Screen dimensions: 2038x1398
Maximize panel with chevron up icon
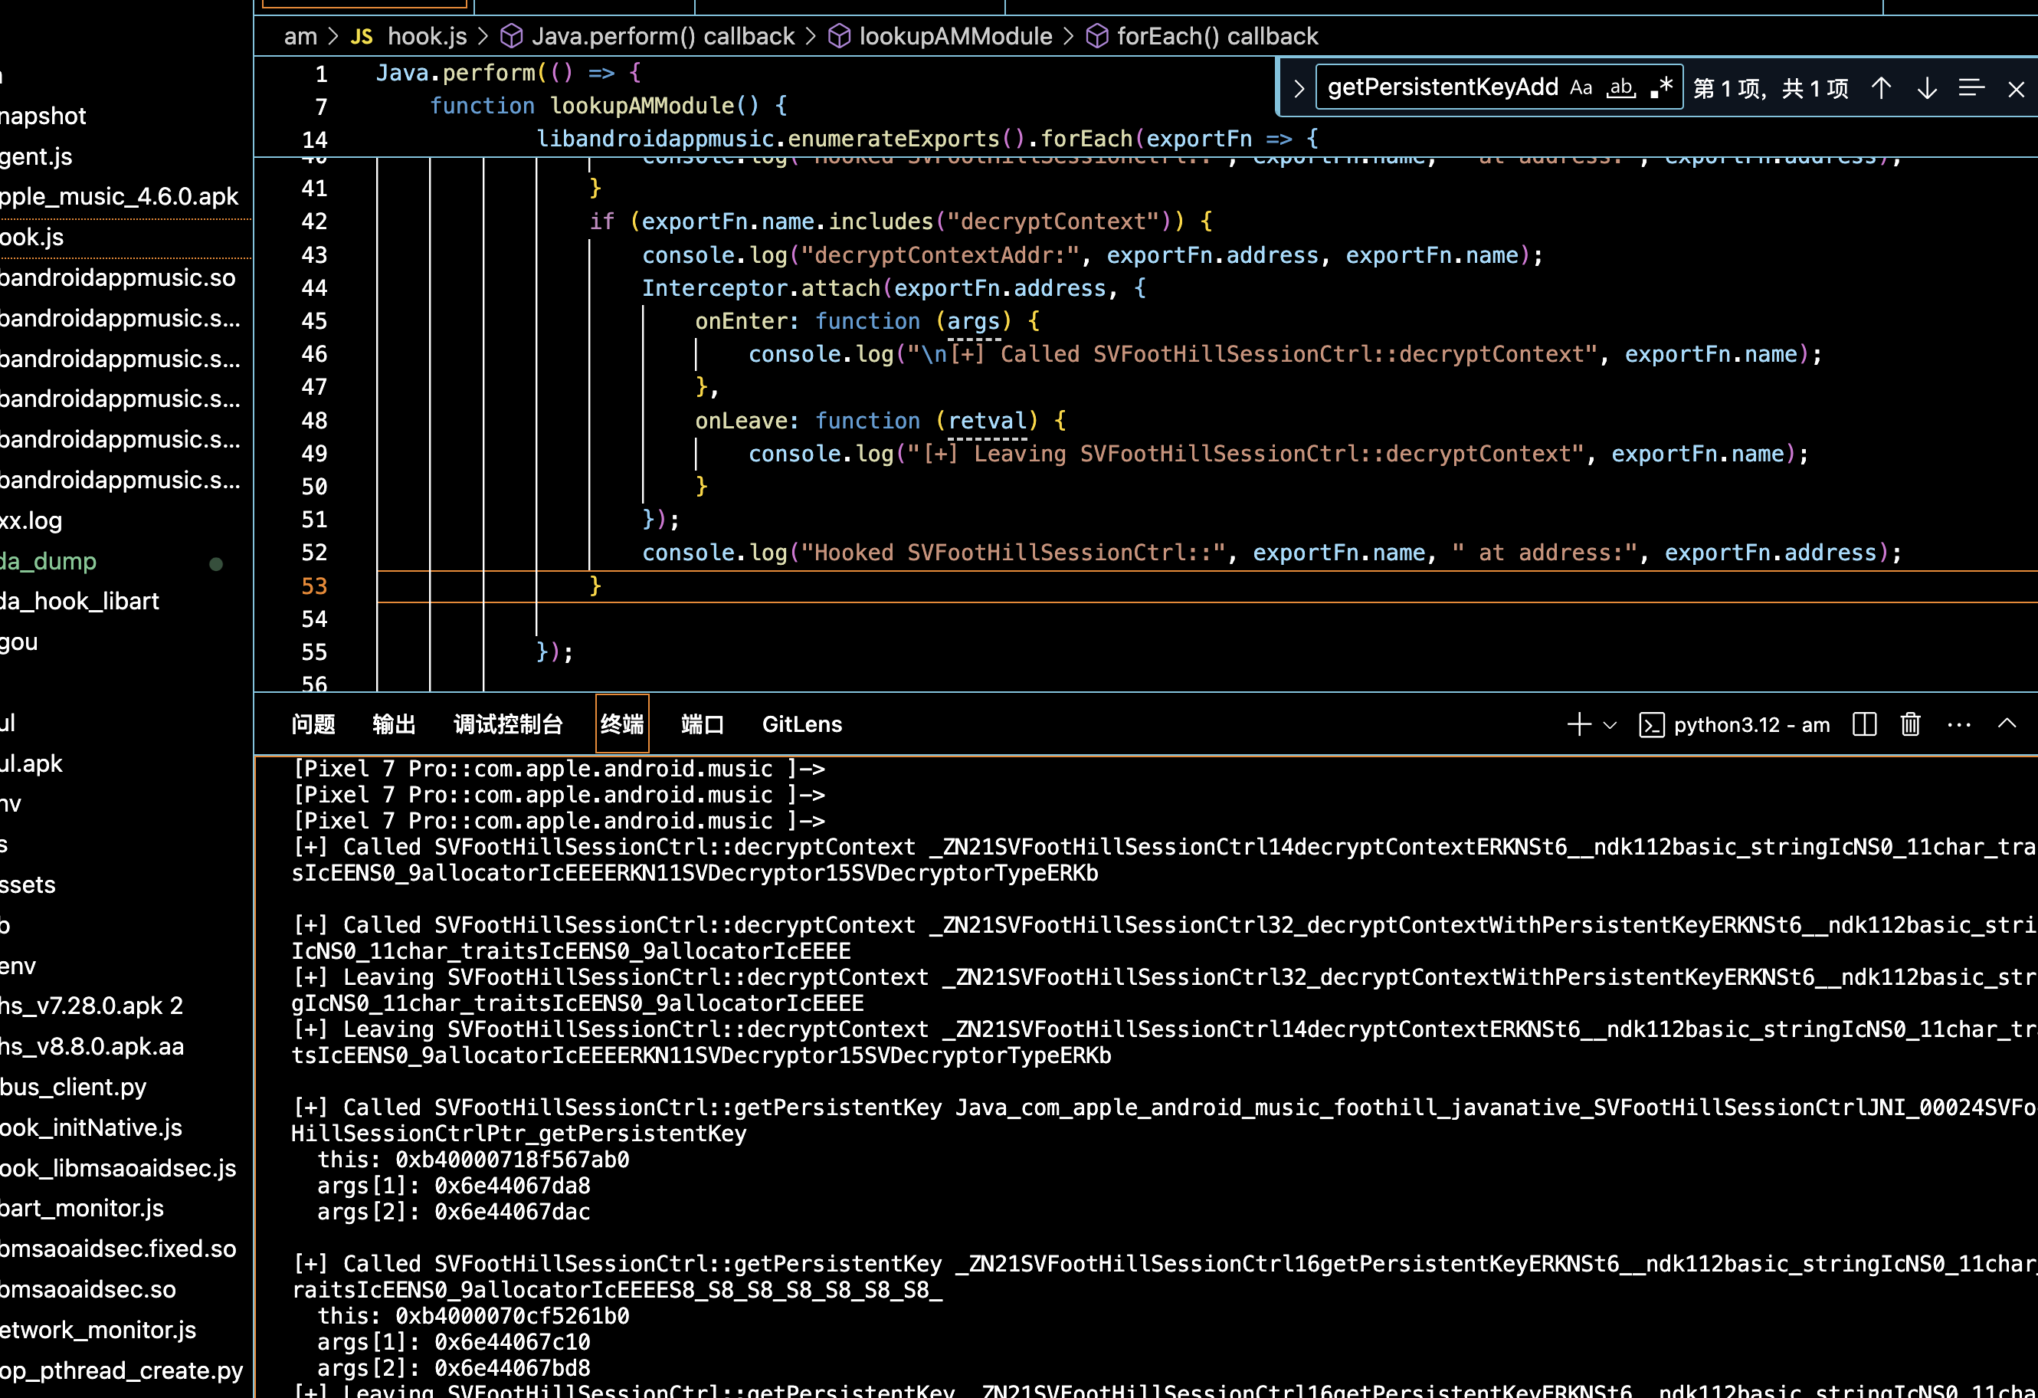tap(2007, 724)
